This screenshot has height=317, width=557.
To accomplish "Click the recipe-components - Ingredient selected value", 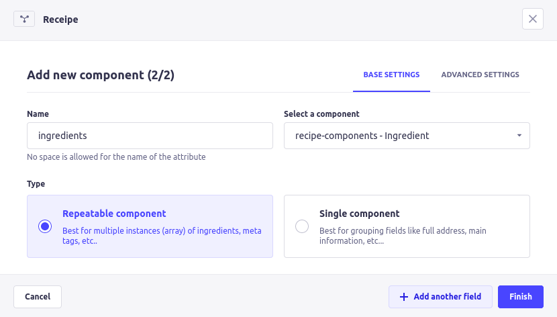I will point(362,136).
